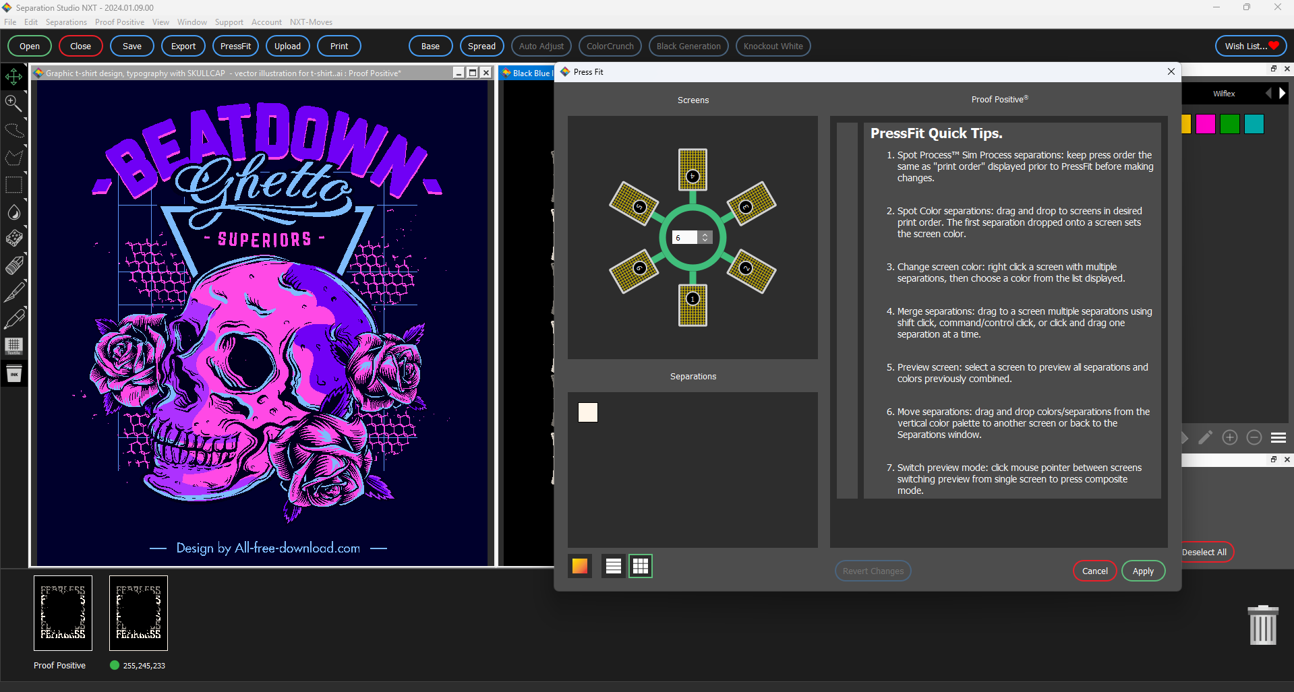
Task: Switch Separations to grid view
Action: pos(641,566)
